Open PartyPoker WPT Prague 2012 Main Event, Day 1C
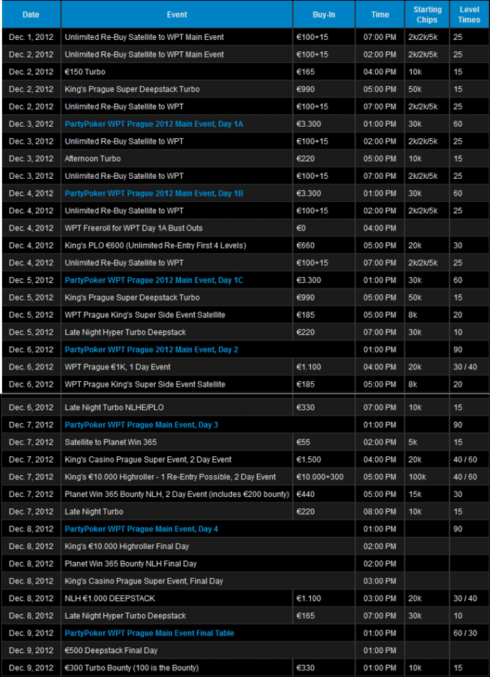Screen dimensions: 490x677 pos(154,280)
